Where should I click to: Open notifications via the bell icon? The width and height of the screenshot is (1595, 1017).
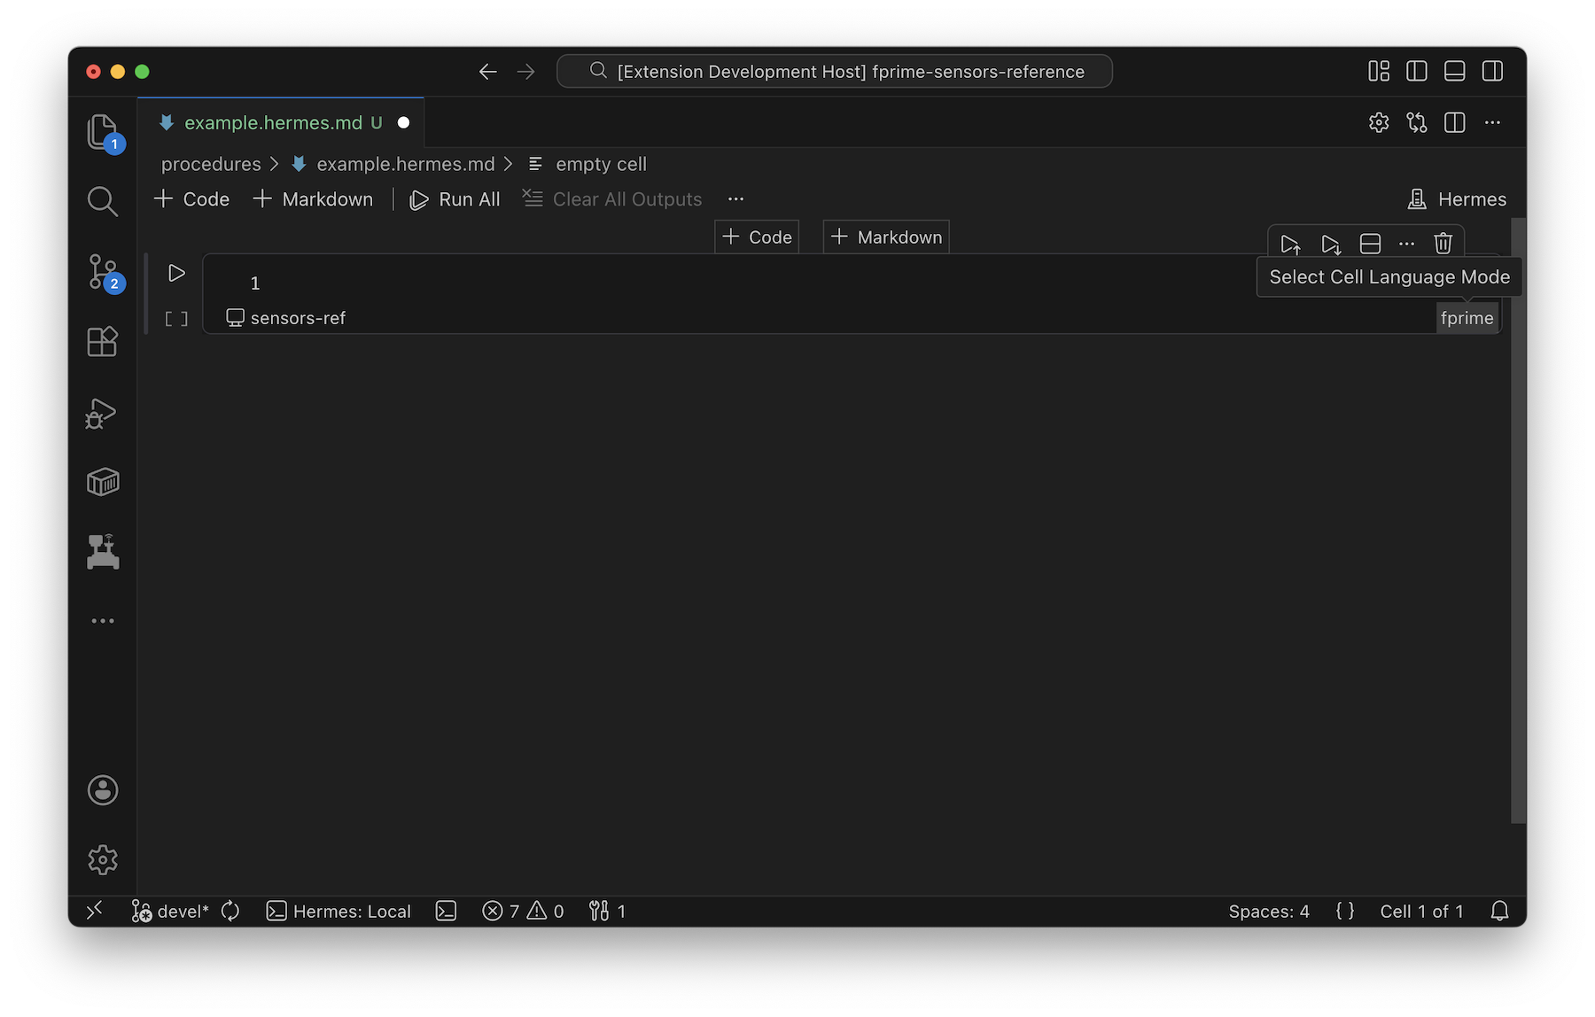point(1498,911)
